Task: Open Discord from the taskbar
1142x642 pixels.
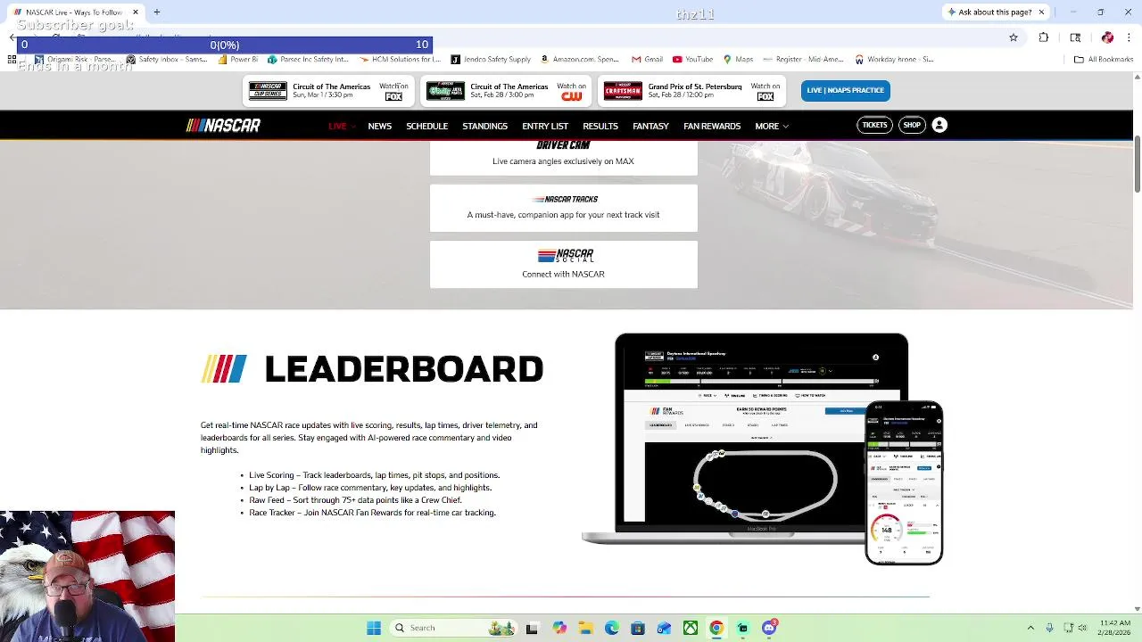Action: tap(769, 628)
